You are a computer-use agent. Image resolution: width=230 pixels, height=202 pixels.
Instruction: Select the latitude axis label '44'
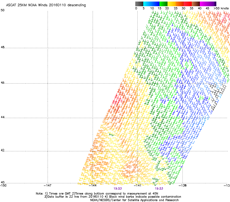(2, 117)
